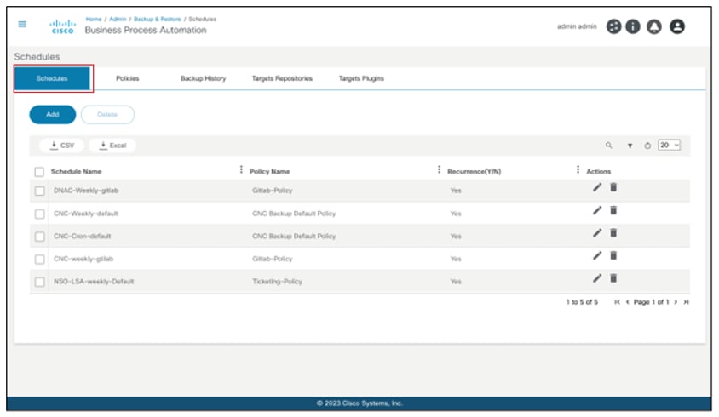Follow the Backup & Restore breadcrumb link
This screenshot has height=417, width=719.
[x=158, y=19]
